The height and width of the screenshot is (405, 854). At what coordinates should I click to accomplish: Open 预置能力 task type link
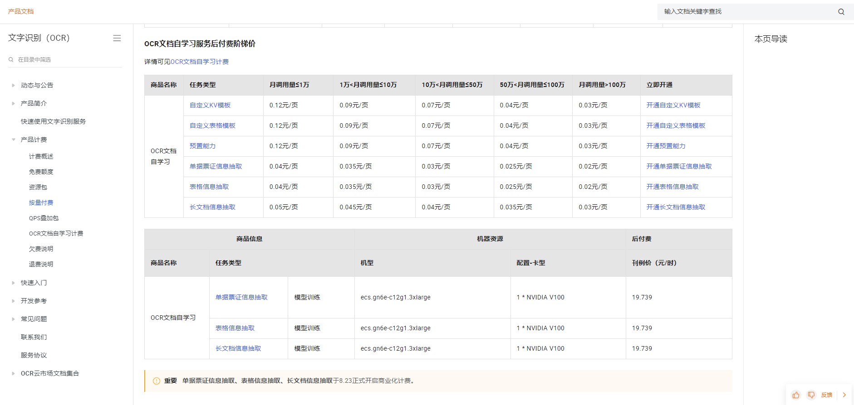point(202,146)
